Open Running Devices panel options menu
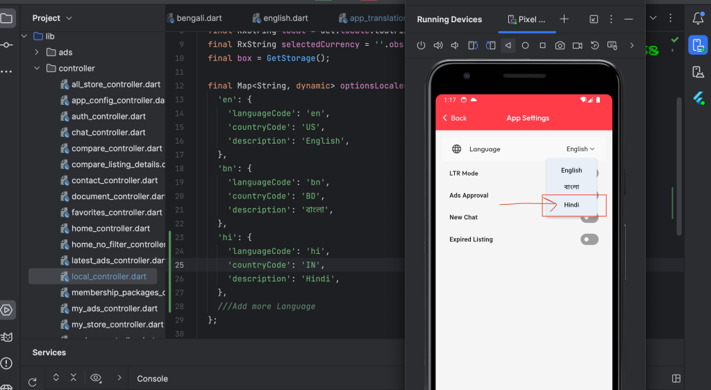Image resolution: width=711 pixels, height=390 pixels. click(611, 19)
